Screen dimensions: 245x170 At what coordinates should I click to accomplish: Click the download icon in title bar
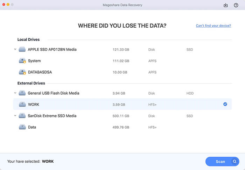click(x=225, y=5)
